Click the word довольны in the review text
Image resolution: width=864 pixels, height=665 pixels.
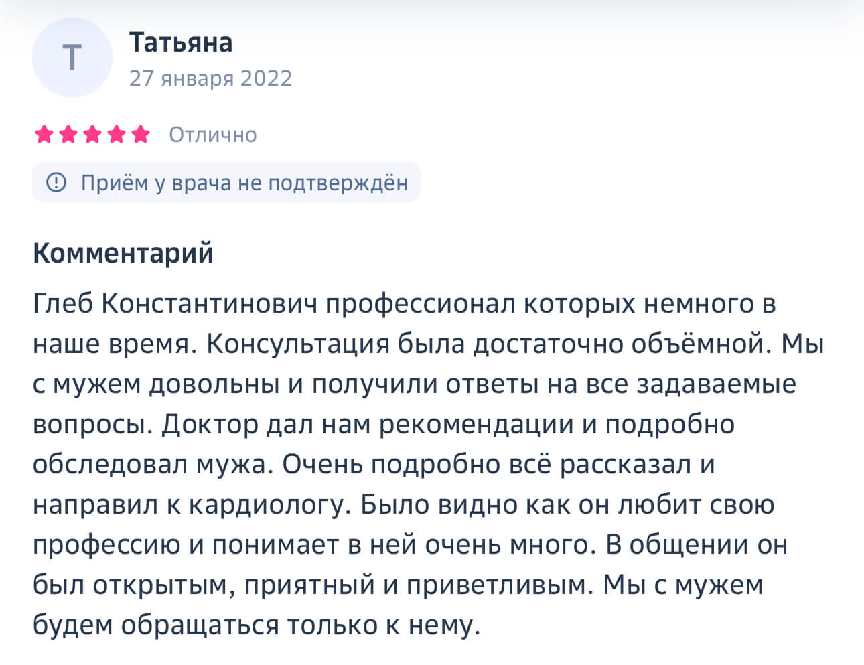pos(214,384)
